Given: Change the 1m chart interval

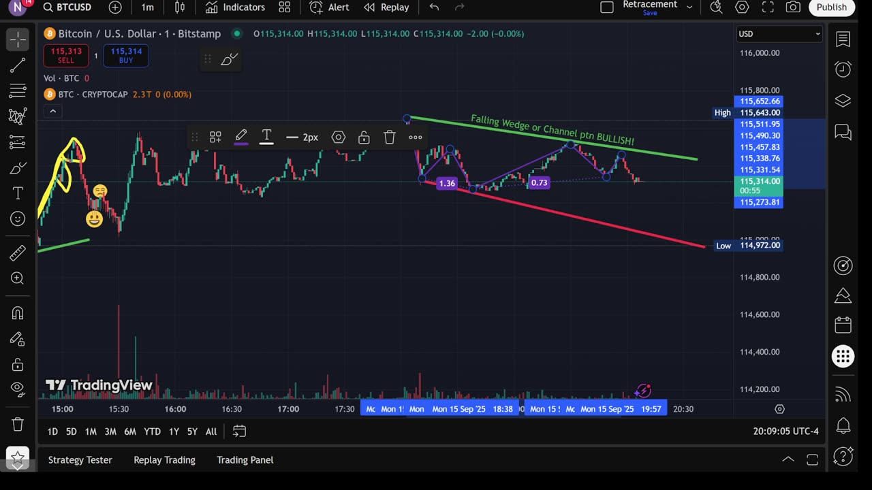Looking at the screenshot, I should (147, 7).
